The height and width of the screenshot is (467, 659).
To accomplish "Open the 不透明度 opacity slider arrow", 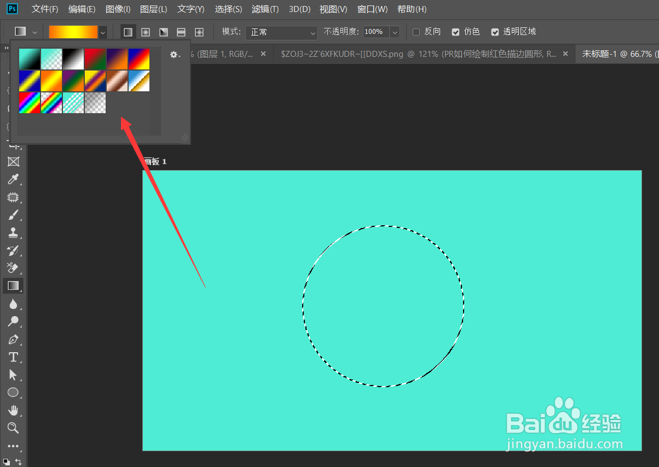I will [395, 32].
